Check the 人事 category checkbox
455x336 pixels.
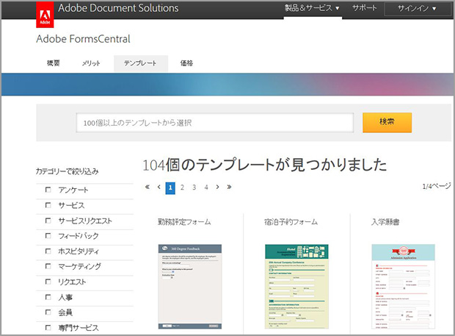(48, 297)
